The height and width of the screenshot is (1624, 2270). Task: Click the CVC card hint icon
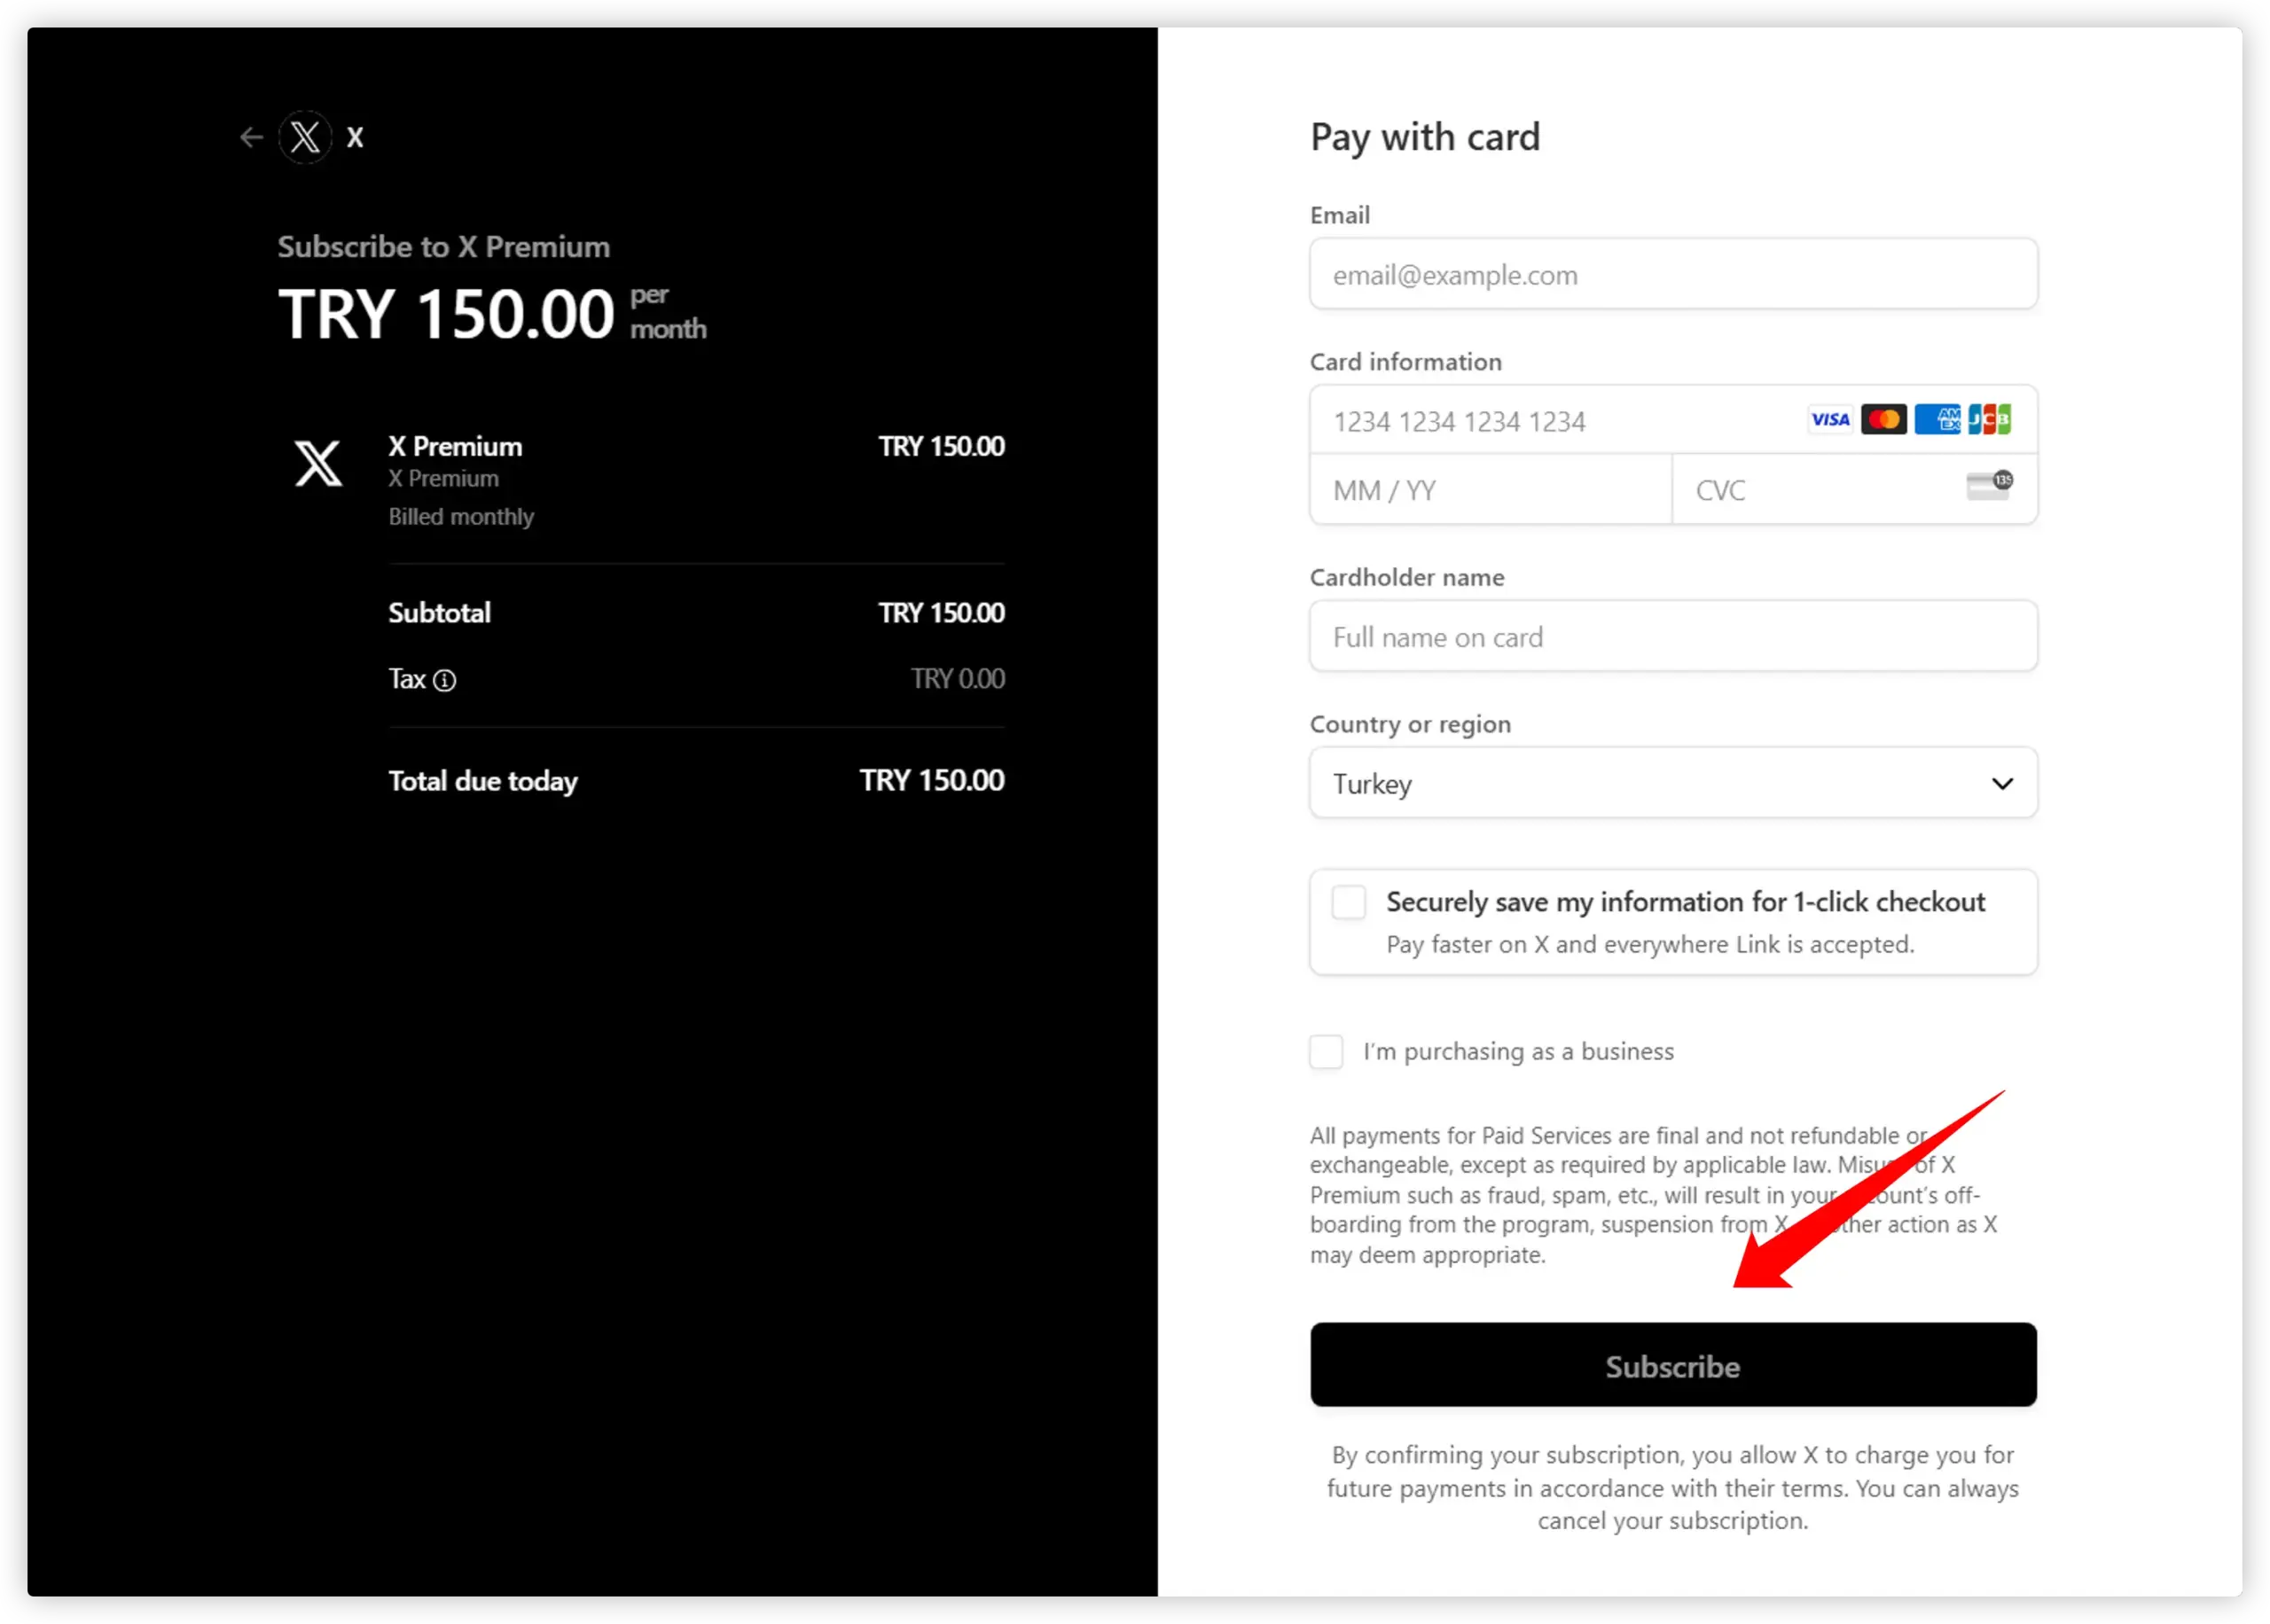click(1989, 486)
